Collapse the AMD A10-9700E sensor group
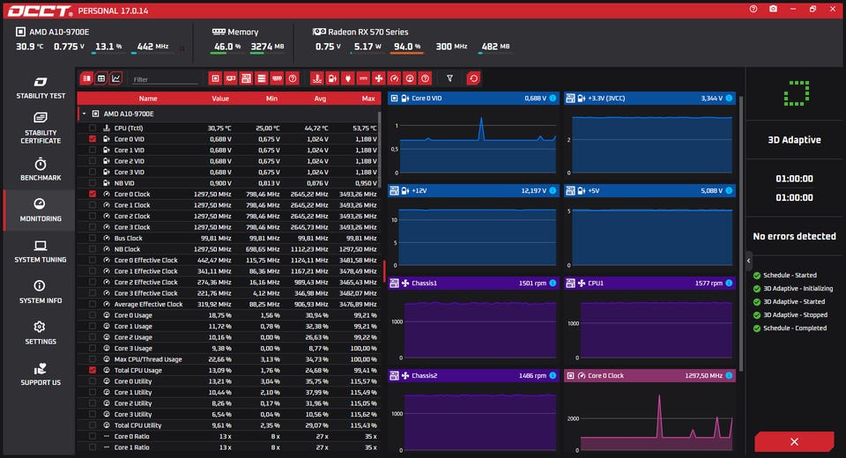 point(85,114)
